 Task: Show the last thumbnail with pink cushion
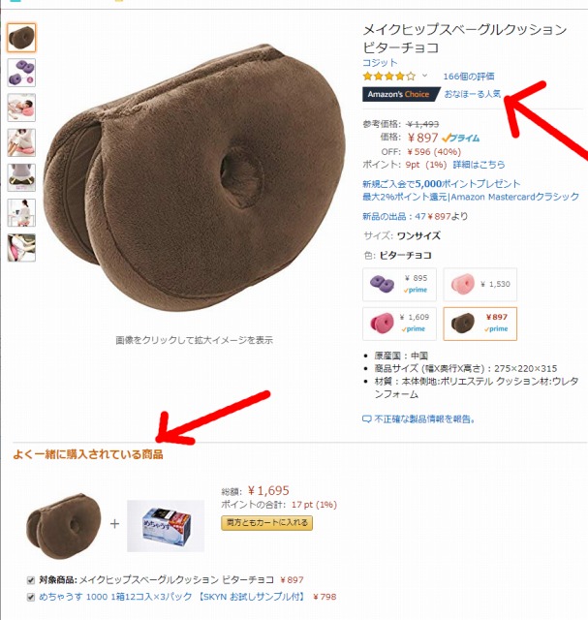[21, 248]
